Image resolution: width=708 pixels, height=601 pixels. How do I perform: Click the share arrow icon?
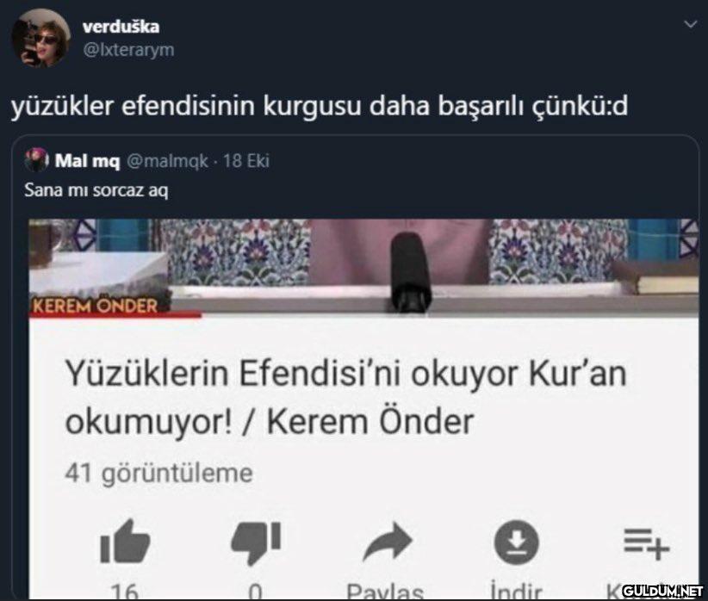coord(388,541)
